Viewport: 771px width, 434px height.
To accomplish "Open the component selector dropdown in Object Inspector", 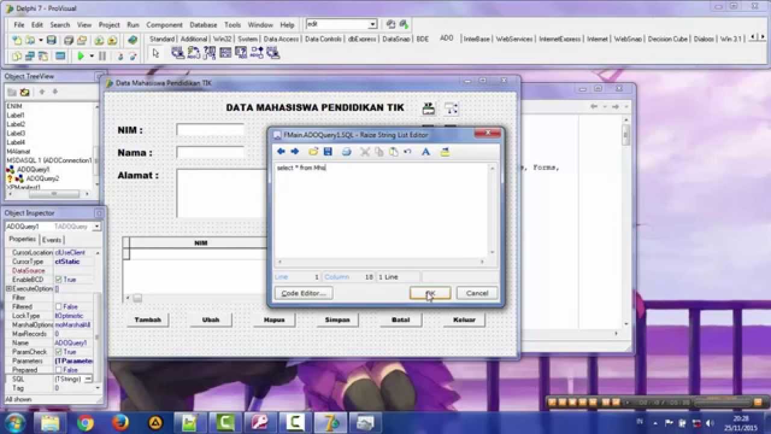I will [97, 227].
